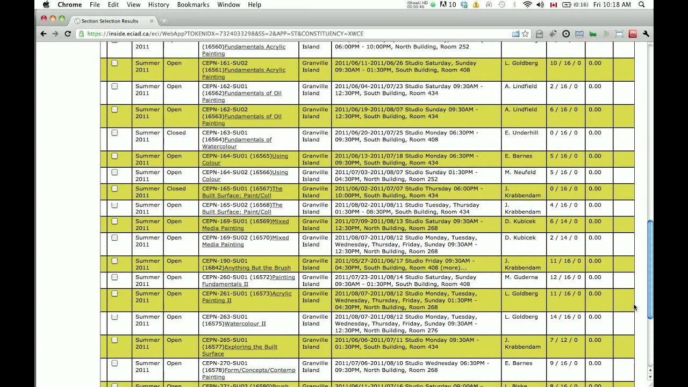Click the translate icon in the address bar
This screenshot has width=688, height=387.
[515, 34]
